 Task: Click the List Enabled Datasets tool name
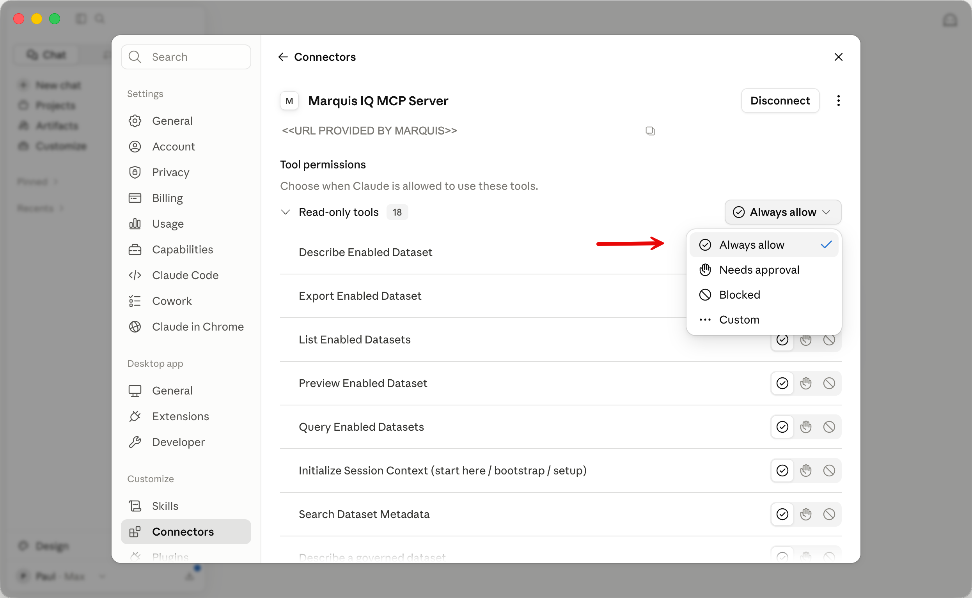pyautogui.click(x=355, y=339)
